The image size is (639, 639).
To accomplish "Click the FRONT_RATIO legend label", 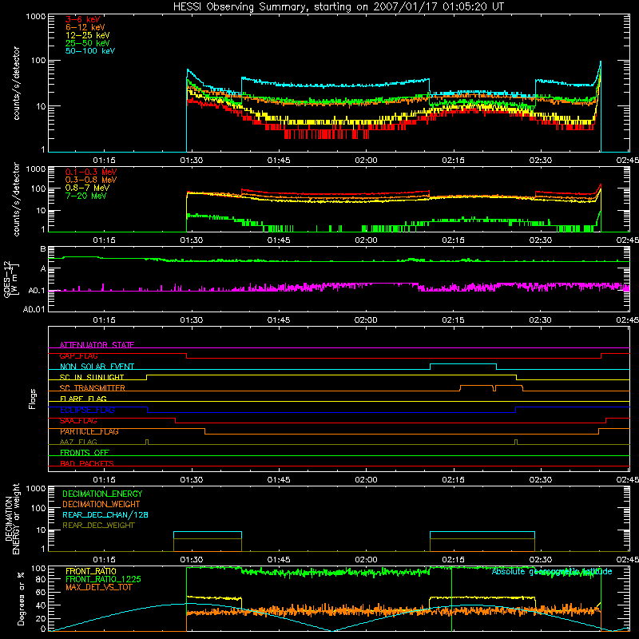I will (x=91, y=571).
